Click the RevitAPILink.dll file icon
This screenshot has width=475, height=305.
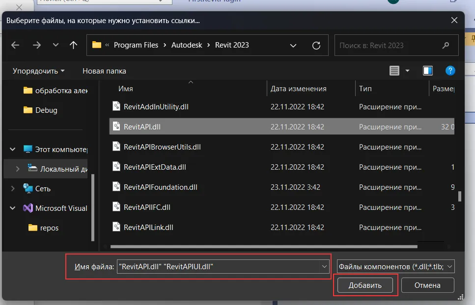[x=116, y=227]
